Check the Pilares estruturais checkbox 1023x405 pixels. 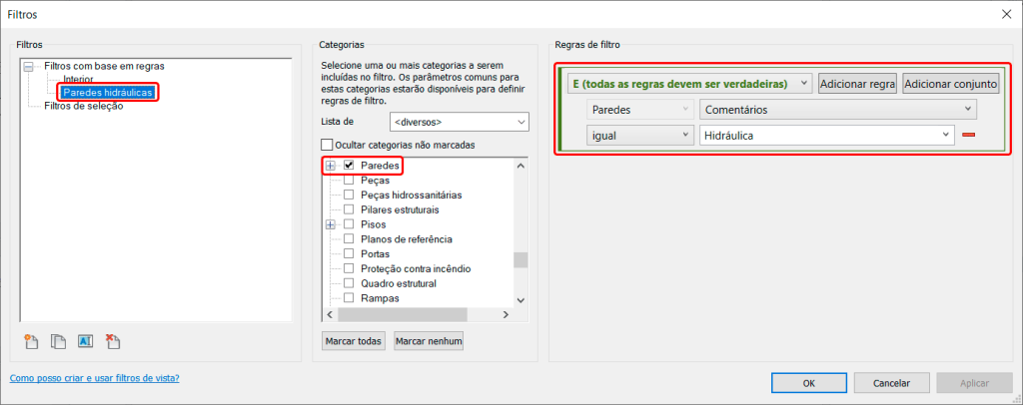coord(350,210)
